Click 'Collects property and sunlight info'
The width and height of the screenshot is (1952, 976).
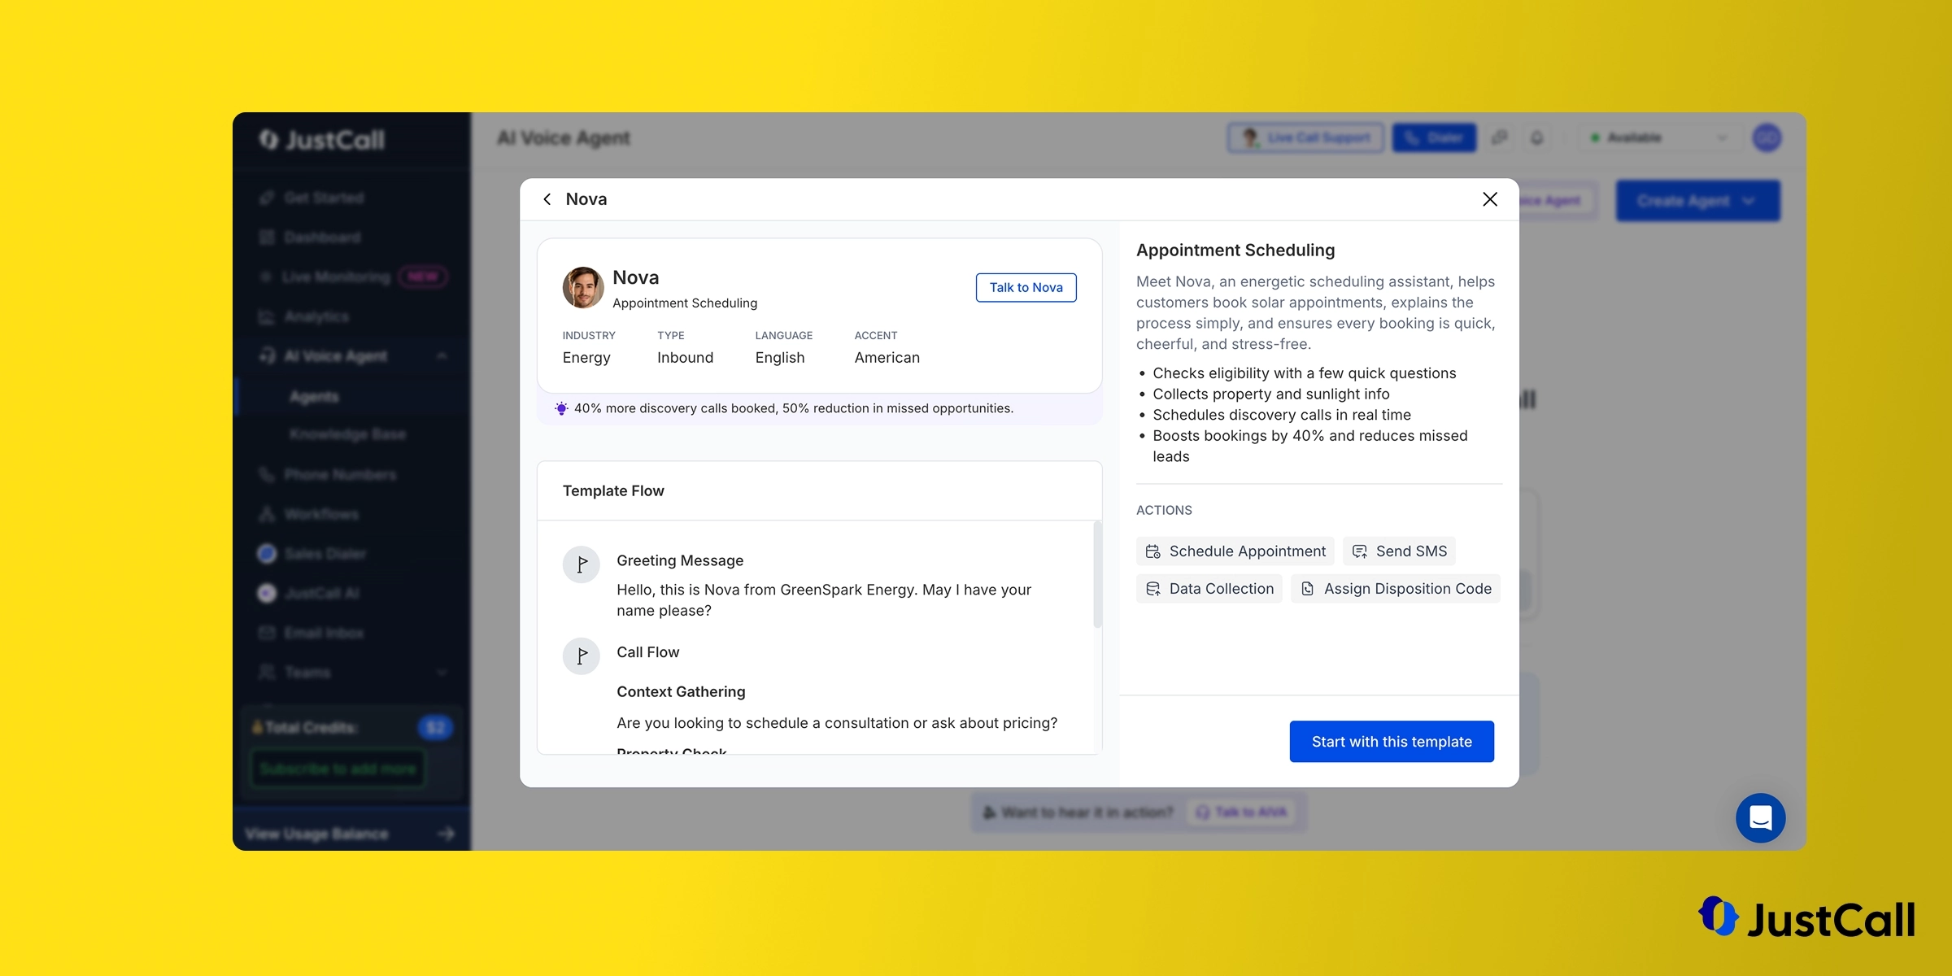coord(1271,394)
